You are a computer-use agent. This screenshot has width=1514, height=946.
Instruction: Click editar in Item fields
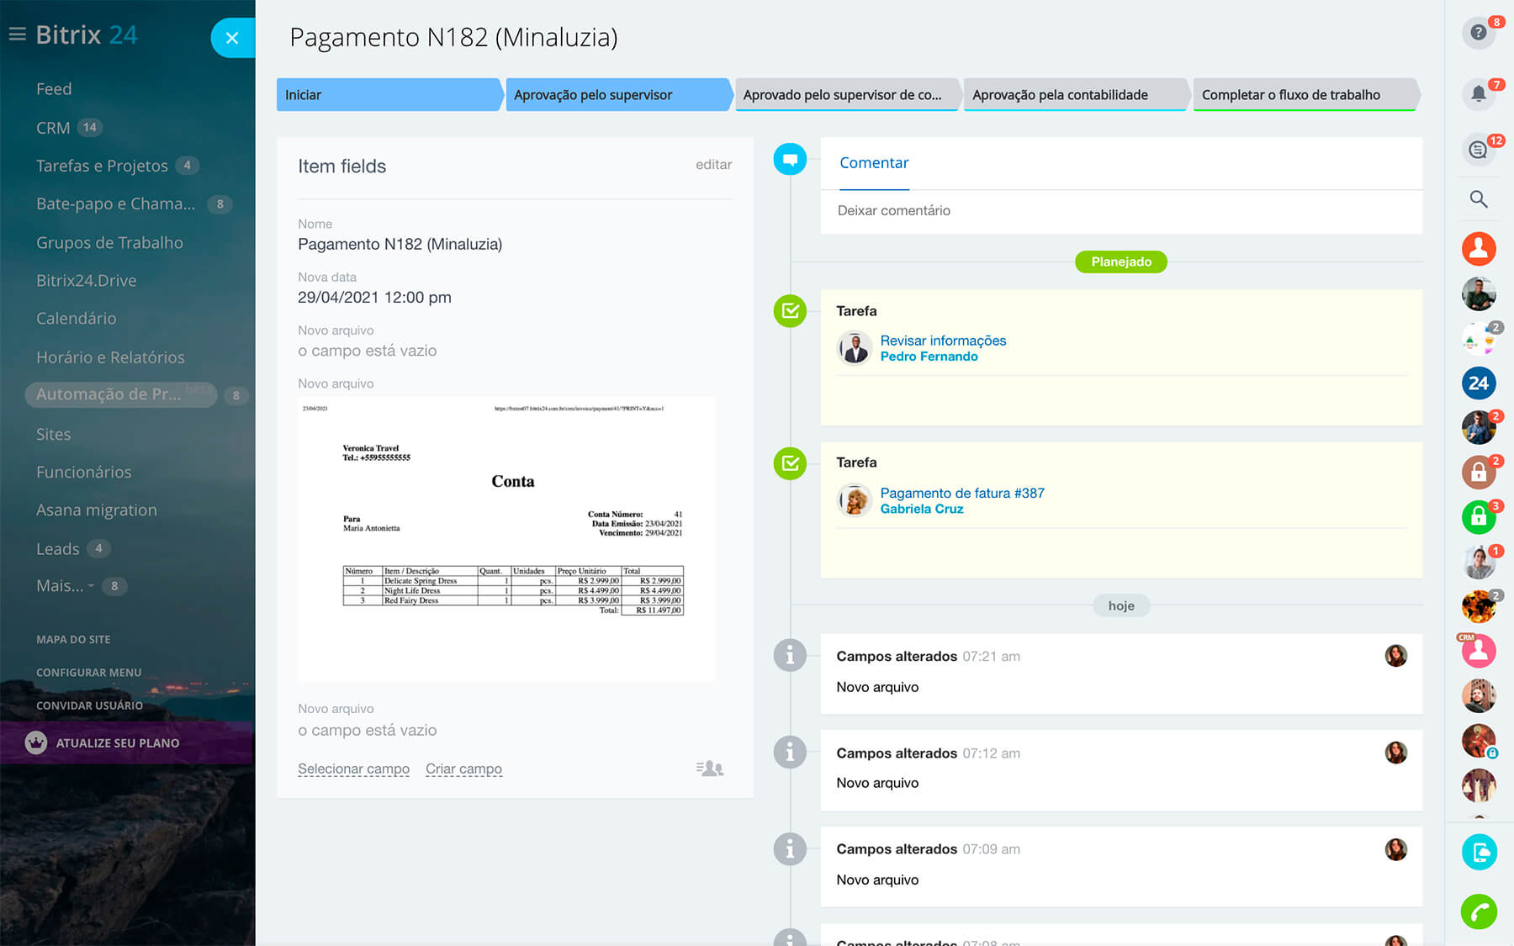coord(713,165)
